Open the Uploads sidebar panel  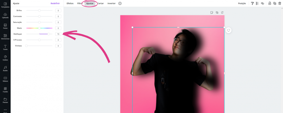tap(5, 15)
